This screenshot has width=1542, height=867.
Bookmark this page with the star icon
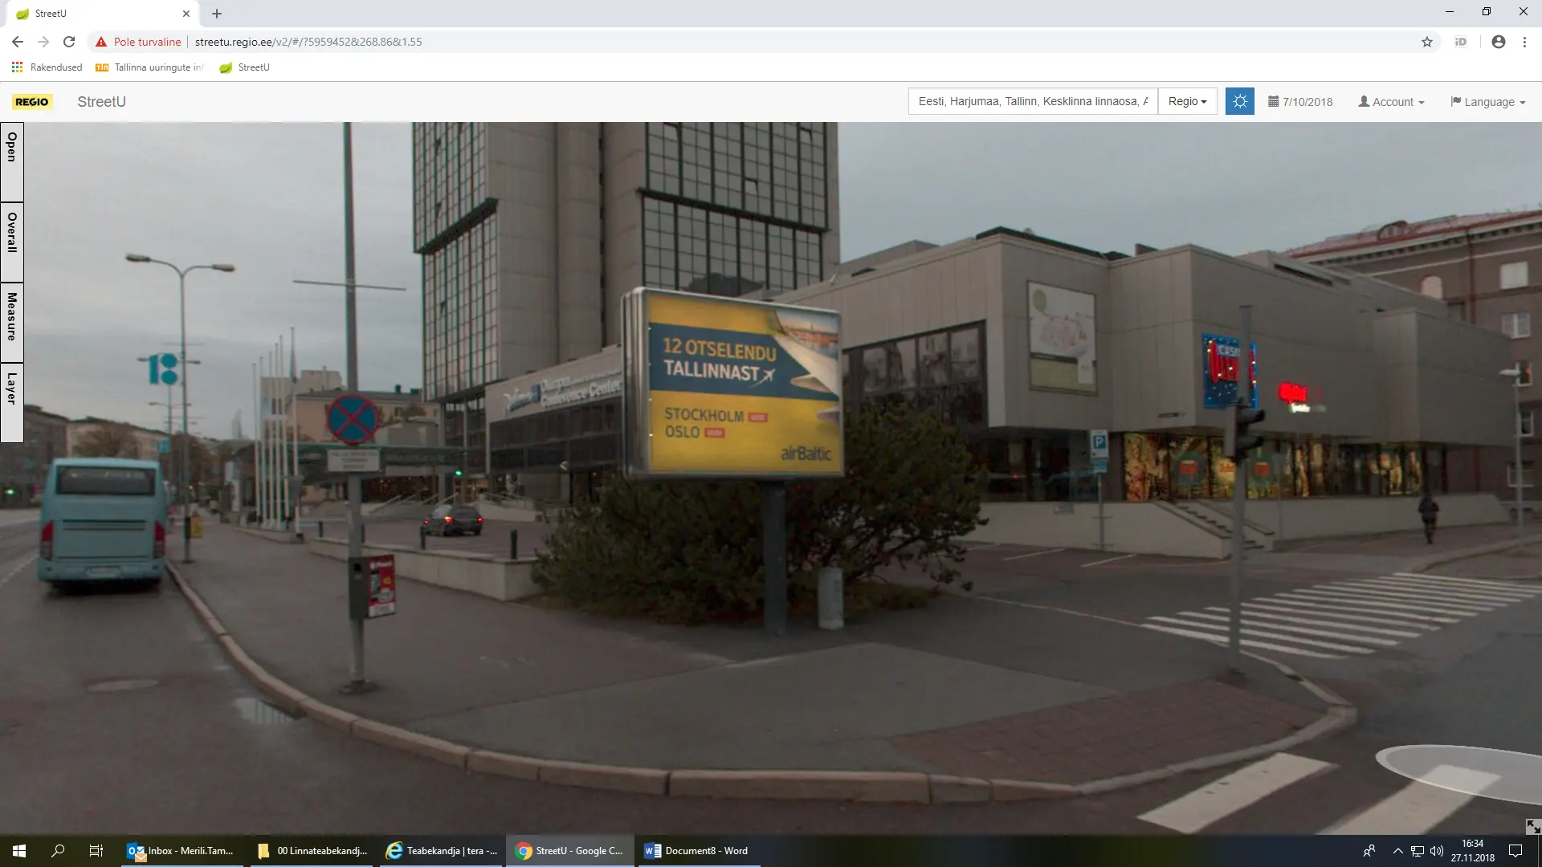pos(1426,42)
